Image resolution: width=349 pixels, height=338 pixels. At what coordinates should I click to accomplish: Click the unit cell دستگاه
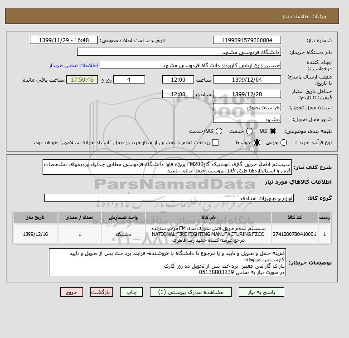[123, 234]
